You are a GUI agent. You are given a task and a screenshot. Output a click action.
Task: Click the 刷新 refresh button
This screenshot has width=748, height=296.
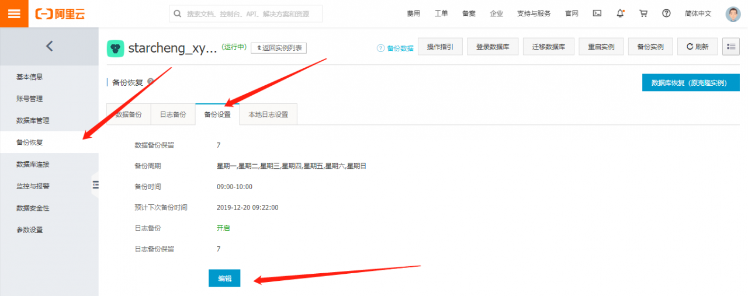tap(697, 47)
